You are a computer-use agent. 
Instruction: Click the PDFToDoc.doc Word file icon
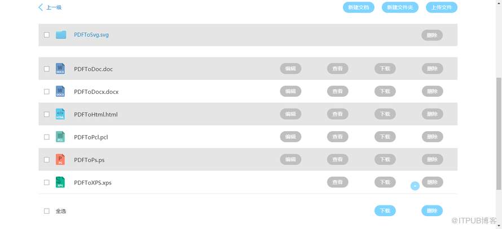(60, 69)
